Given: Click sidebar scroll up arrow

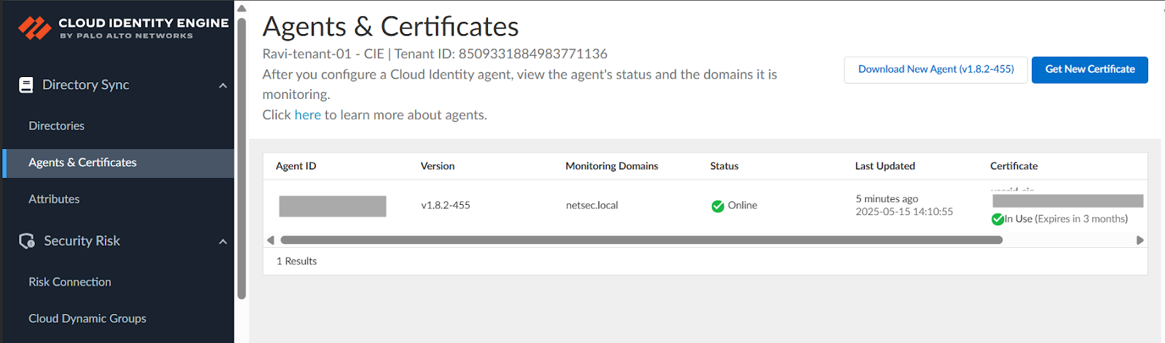Looking at the screenshot, I should click(242, 9).
